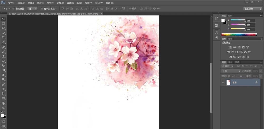Enable the 自动选择 checkbox

tap(13, 9)
